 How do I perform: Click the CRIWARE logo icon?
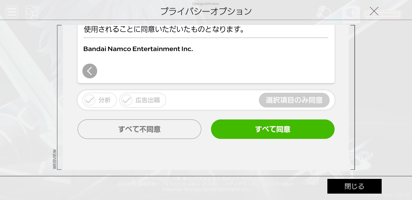pos(351,14)
